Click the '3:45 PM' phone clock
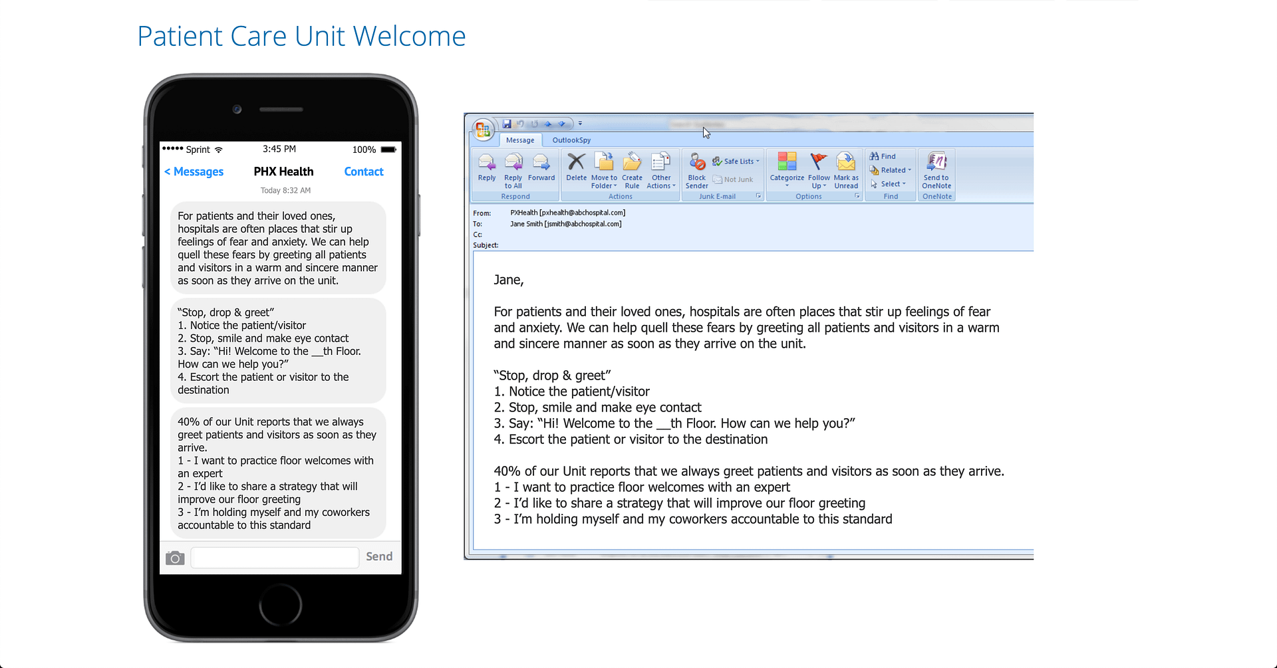The width and height of the screenshot is (1277, 668). pyautogui.click(x=279, y=149)
